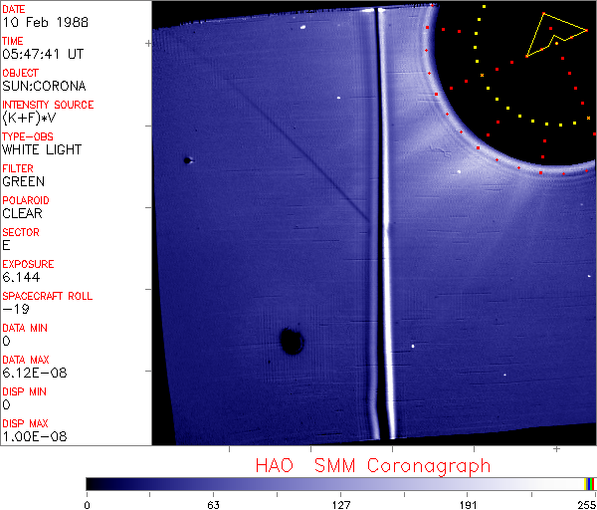Select the display max value 1.00E-08

click(x=35, y=437)
